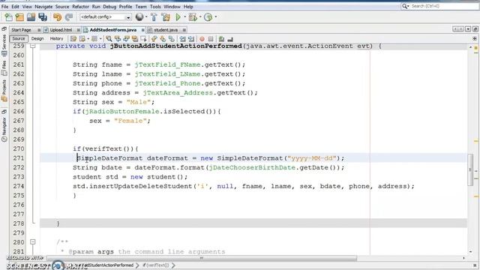Viewport: 480px width, 270px height.
Task: Open a project with Open Project icon
Action: (31, 17)
